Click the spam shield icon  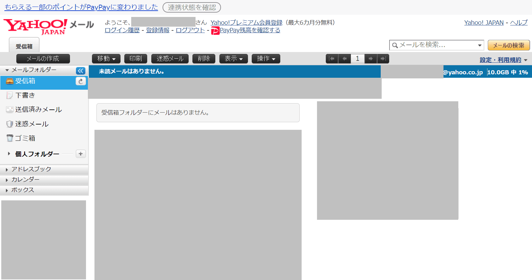[x=10, y=124]
